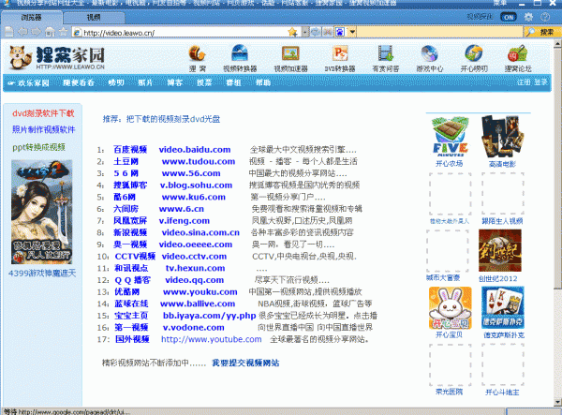Image resolution: width=562 pixels, height=415 pixels.
Task: Open the www.56.com link
Action: (191, 173)
